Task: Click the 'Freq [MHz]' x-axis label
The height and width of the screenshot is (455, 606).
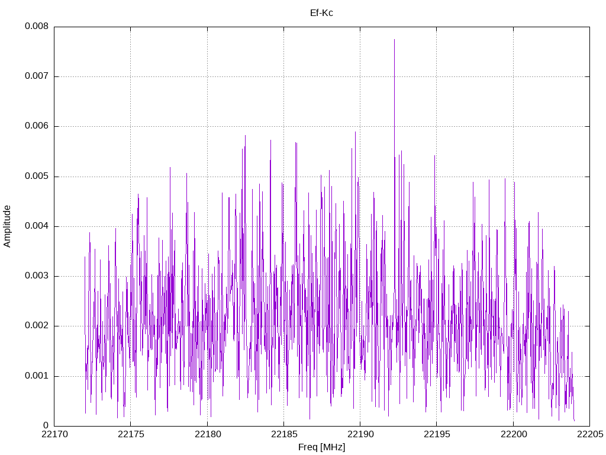Action: [321, 447]
